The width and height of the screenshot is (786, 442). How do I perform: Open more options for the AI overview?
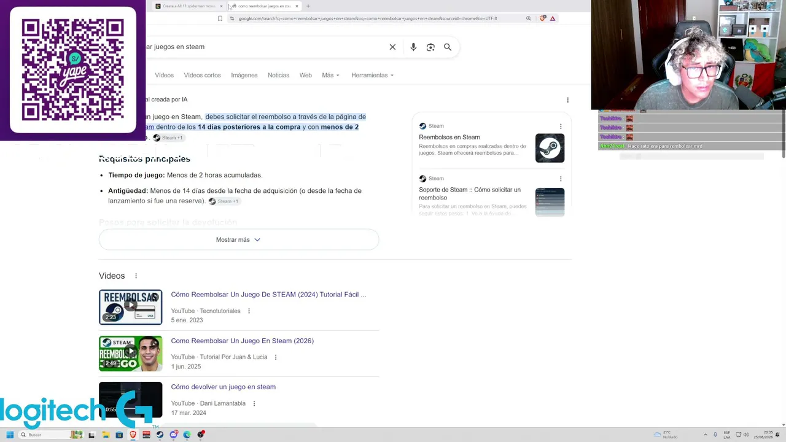pyautogui.click(x=567, y=99)
